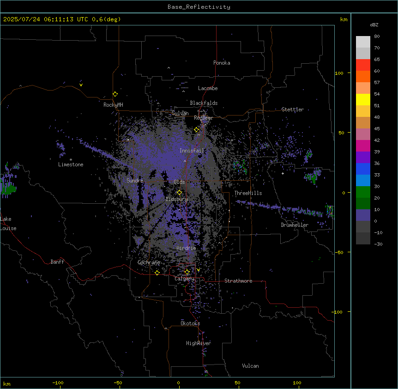This screenshot has height=389, width=398.
Task: Choose the bright green 20-30 dBZ swatch
Action: (363, 192)
